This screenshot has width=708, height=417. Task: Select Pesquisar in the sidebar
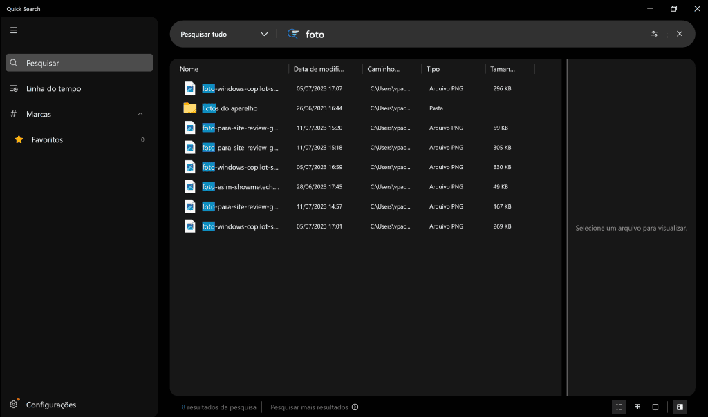(x=80, y=63)
